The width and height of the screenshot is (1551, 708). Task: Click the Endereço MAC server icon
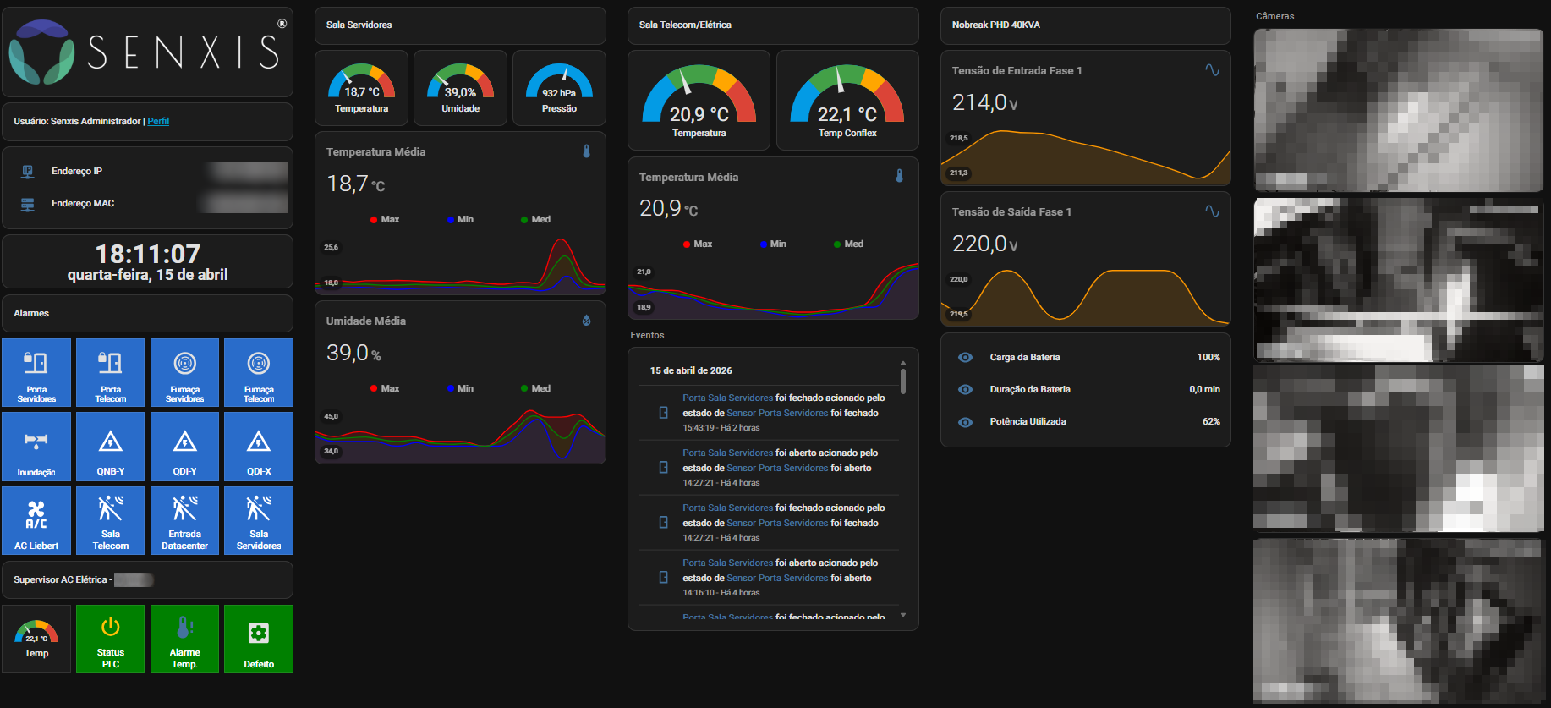pos(28,204)
